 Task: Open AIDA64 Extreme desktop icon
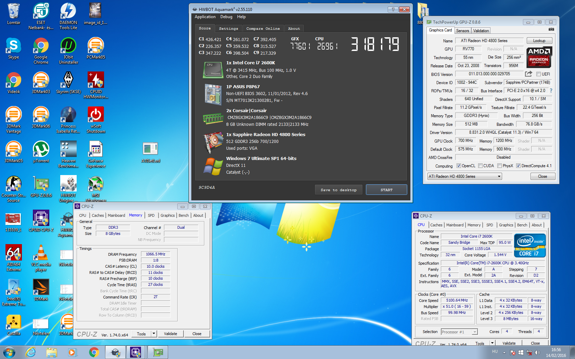pos(14,258)
